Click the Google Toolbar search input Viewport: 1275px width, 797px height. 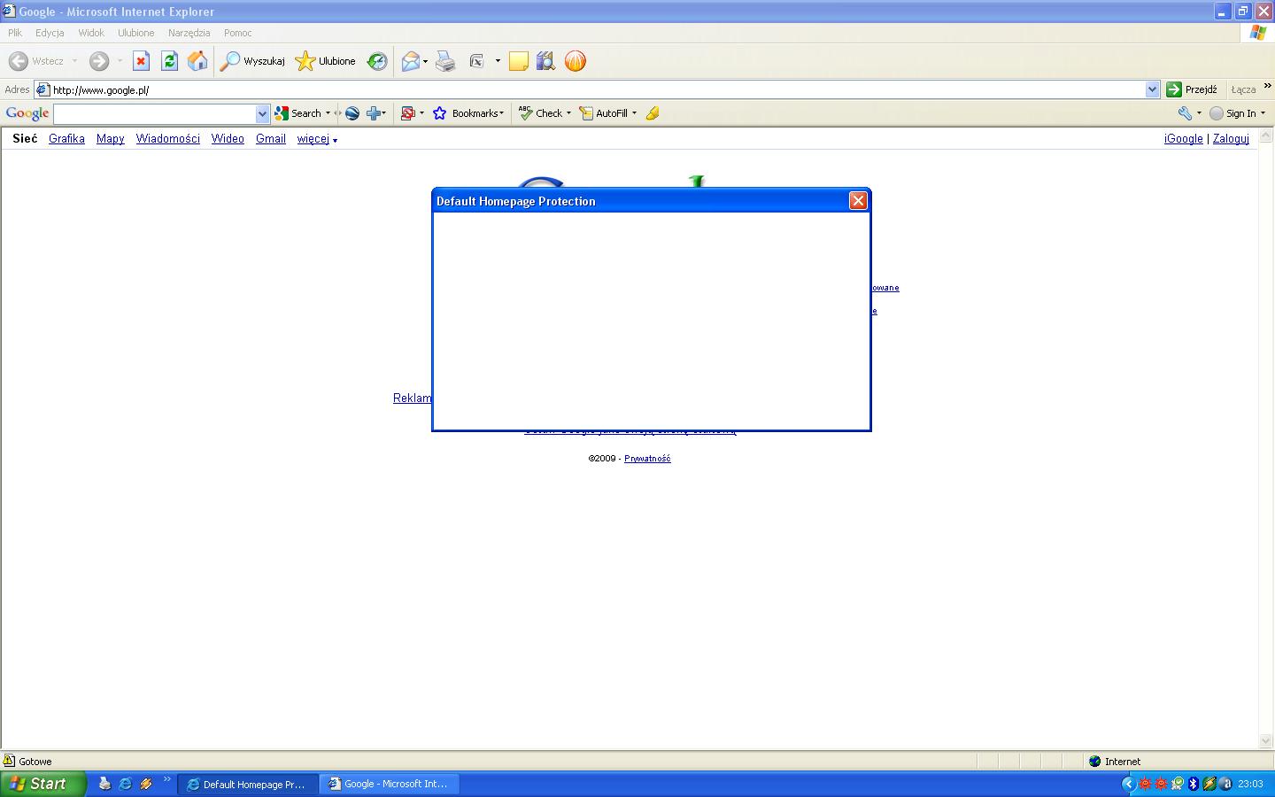click(x=155, y=114)
